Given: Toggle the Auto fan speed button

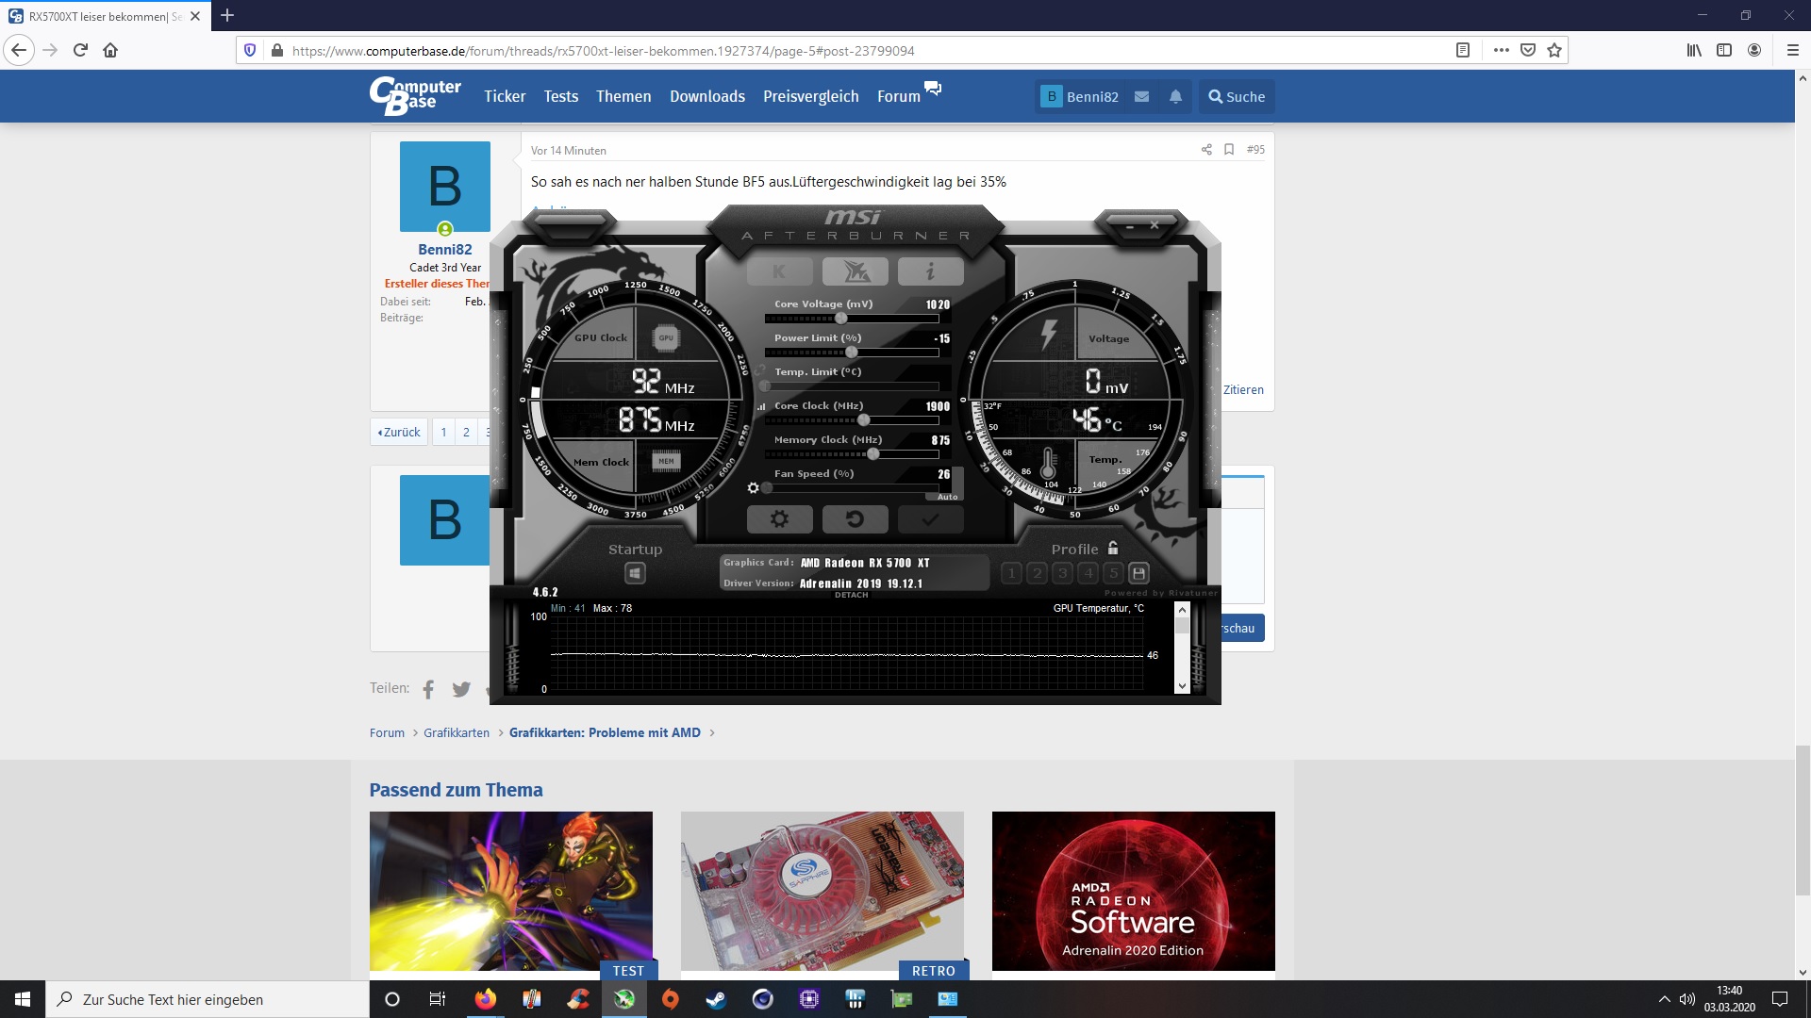Looking at the screenshot, I should coord(947,497).
